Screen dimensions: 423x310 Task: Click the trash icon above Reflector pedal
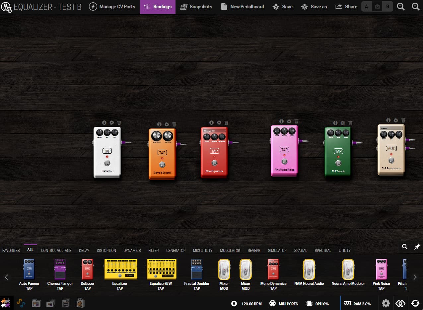[119, 122]
